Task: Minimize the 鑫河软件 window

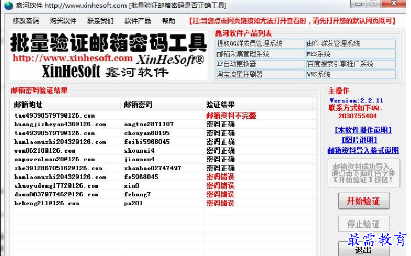Action: [358, 4]
